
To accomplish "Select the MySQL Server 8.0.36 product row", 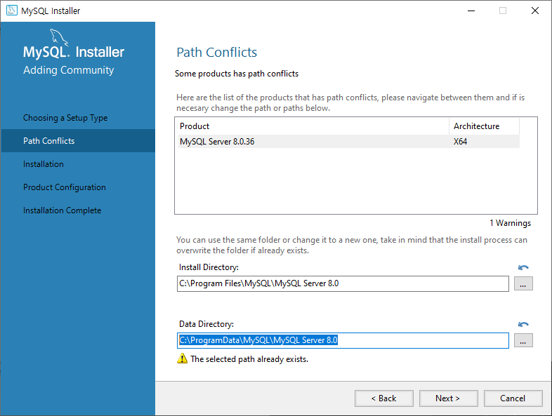I will [348, 142].
